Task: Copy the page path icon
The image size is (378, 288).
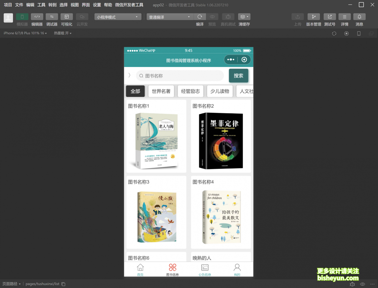Action: [63, 284]
